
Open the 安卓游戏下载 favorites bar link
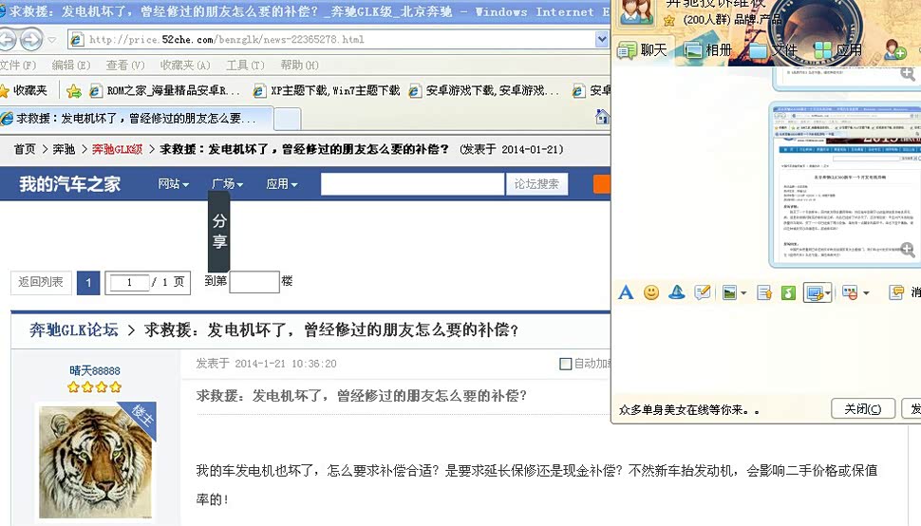[484, 90]
